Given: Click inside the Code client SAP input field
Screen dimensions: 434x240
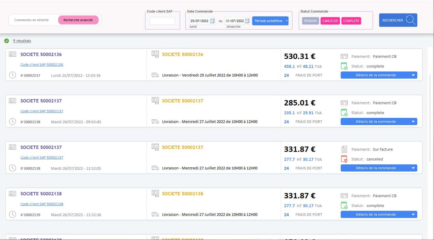Looking at the screenshot, I should 162,21.
